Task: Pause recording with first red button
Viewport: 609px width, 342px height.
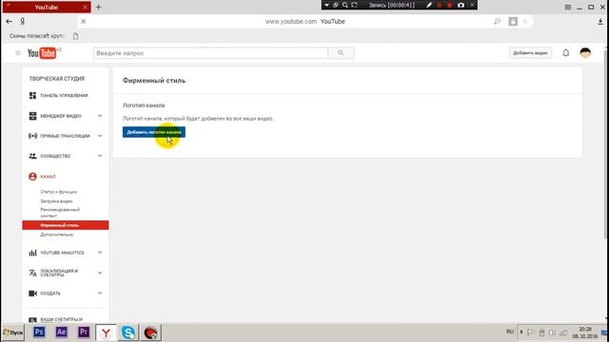Action: click(x=440, y=5)
